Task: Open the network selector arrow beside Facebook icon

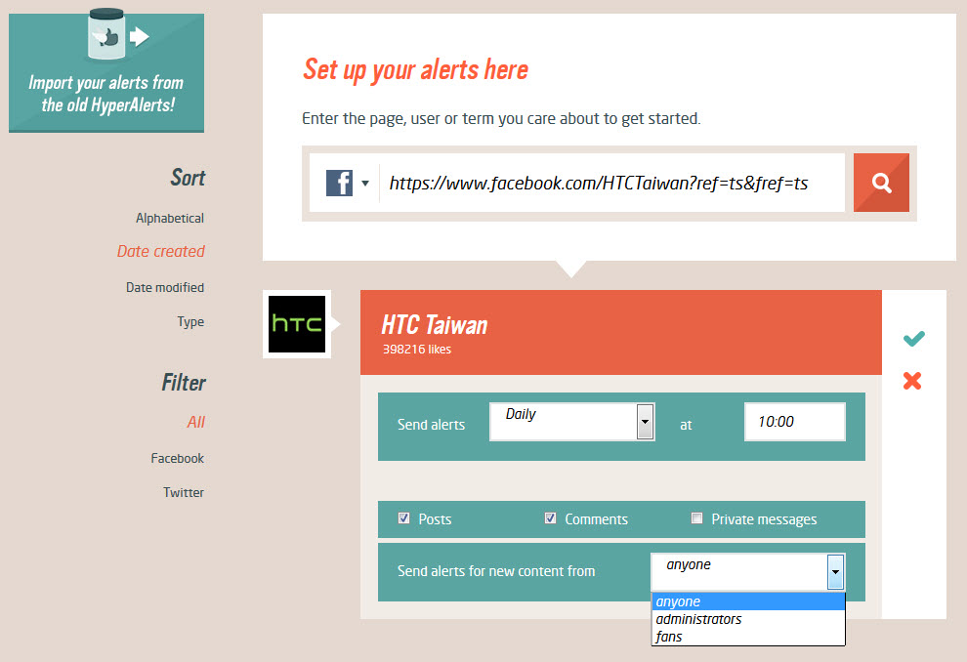Action: (365, 183)
